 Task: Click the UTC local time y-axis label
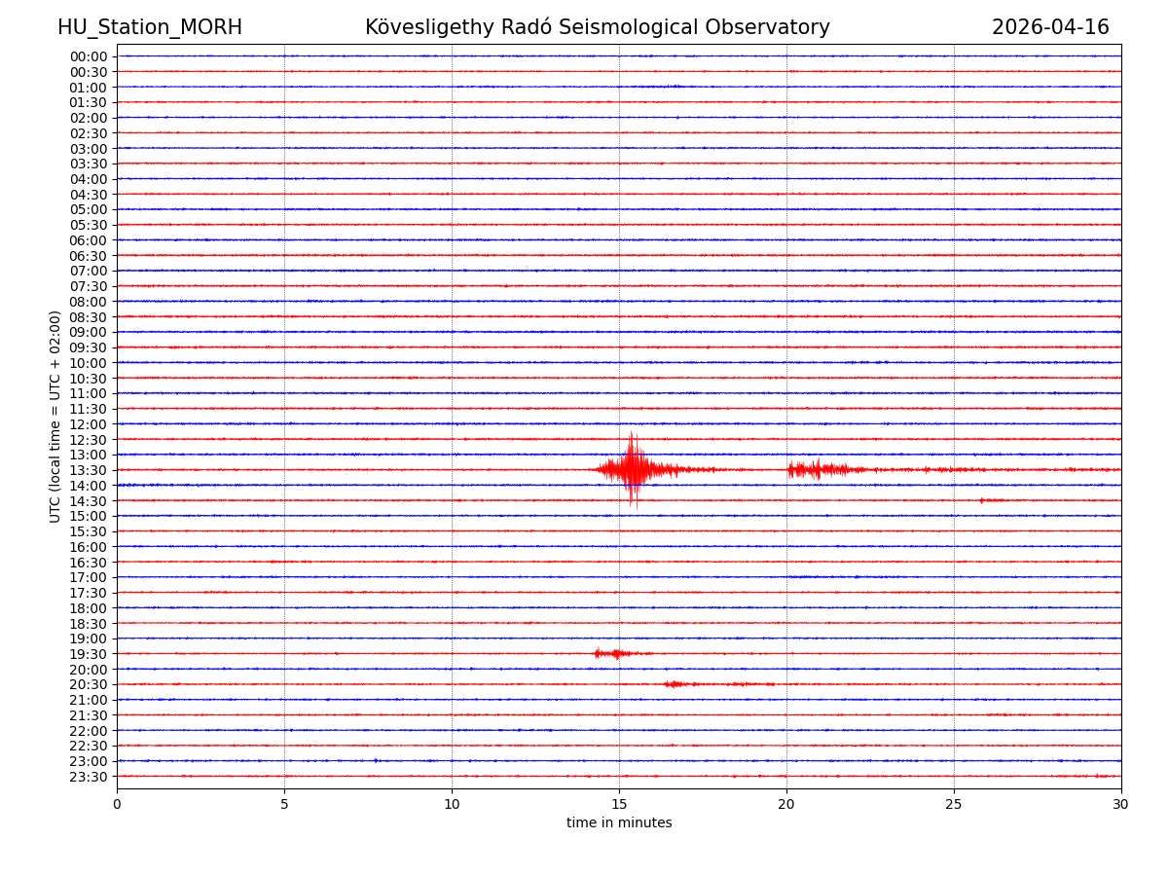coord(55,417)
